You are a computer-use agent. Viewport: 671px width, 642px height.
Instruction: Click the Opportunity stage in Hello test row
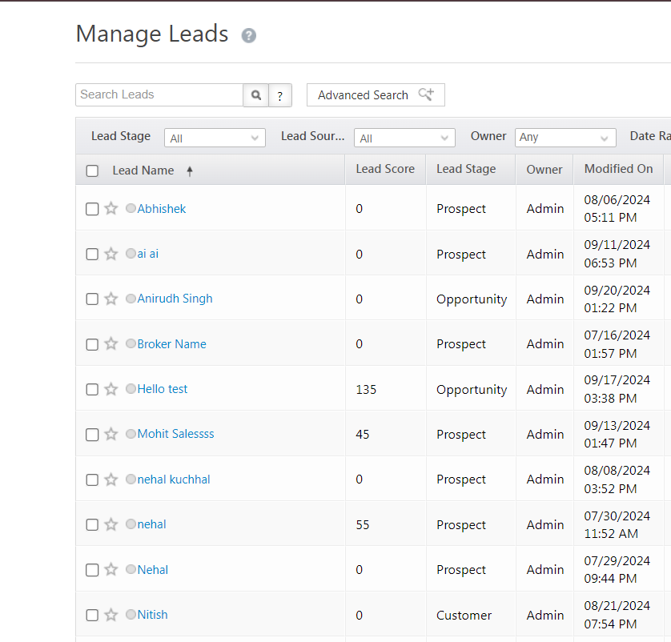(x=472, y=390)
